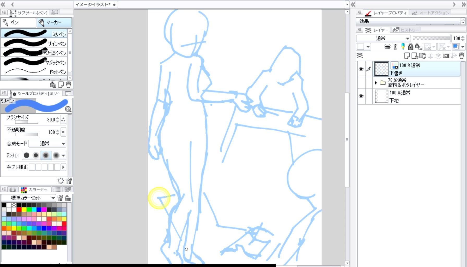Select the 下地 layer thumbnail
This screenshot has width=467, height=267.
click(x=381, y=96)
